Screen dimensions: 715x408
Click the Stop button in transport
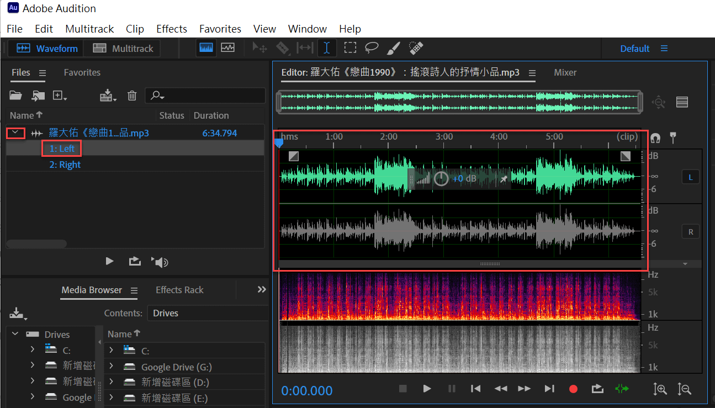click(x=403, y=389)
